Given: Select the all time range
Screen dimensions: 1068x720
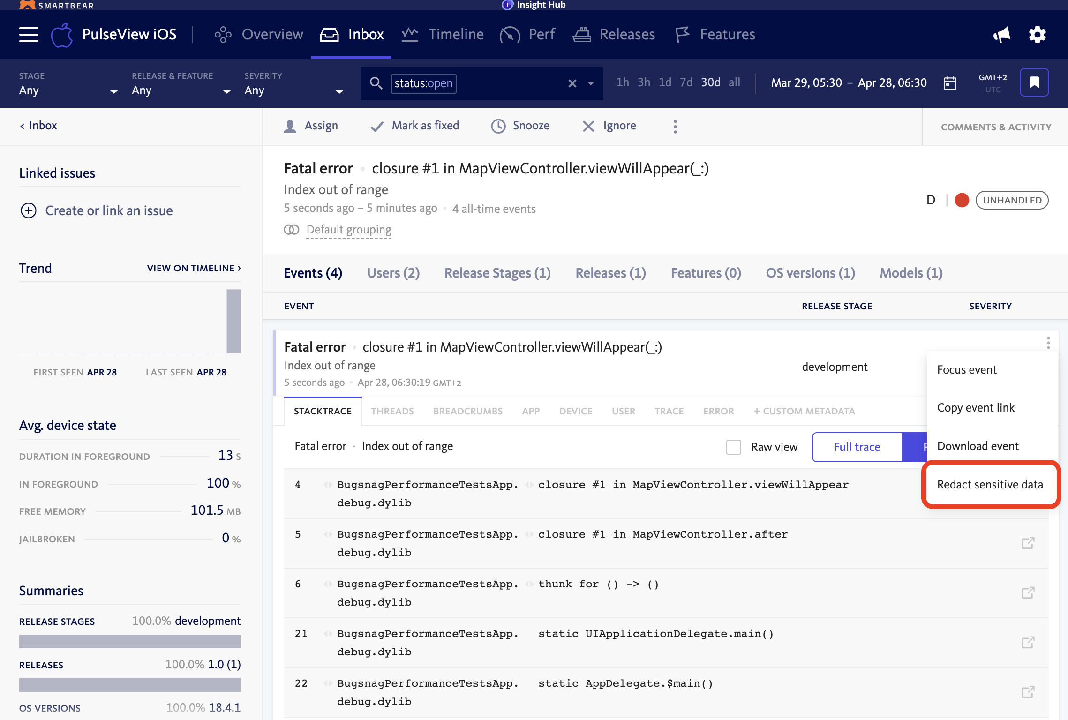Looking at the screenshot, I should pos(734,82).
